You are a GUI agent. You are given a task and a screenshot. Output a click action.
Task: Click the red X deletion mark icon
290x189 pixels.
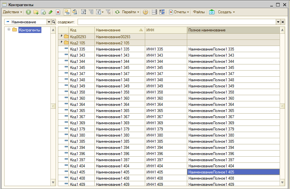(x=58, y=12)
